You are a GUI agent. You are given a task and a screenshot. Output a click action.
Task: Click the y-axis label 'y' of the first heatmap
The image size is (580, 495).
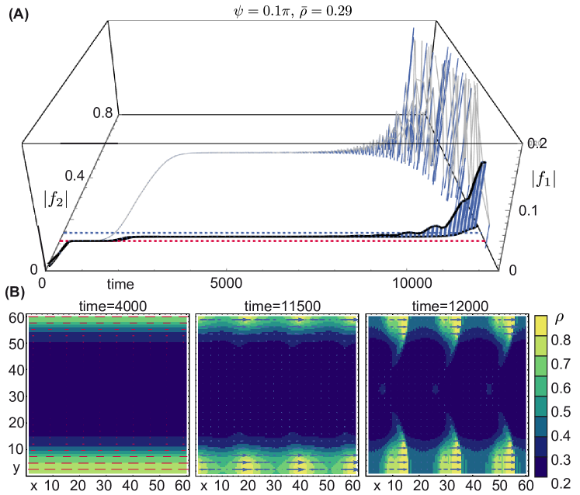16,469
